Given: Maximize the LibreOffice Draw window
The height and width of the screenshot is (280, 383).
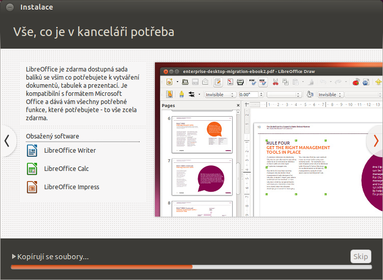Looking at the screenshot, I should [177, 72].
